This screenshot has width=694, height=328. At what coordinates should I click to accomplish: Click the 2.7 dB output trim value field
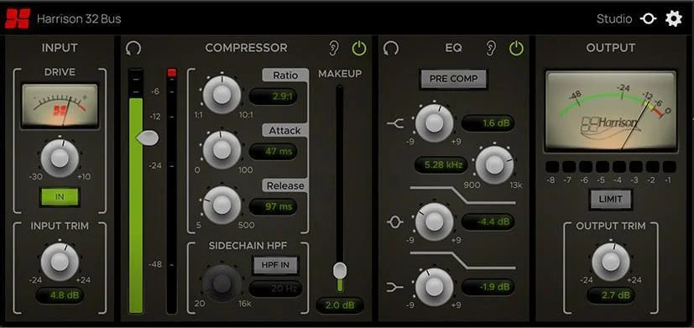611,295
